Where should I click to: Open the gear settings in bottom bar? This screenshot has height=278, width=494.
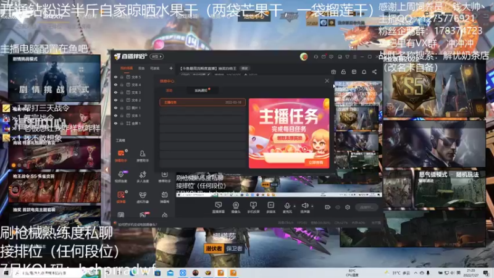(348, 207)
